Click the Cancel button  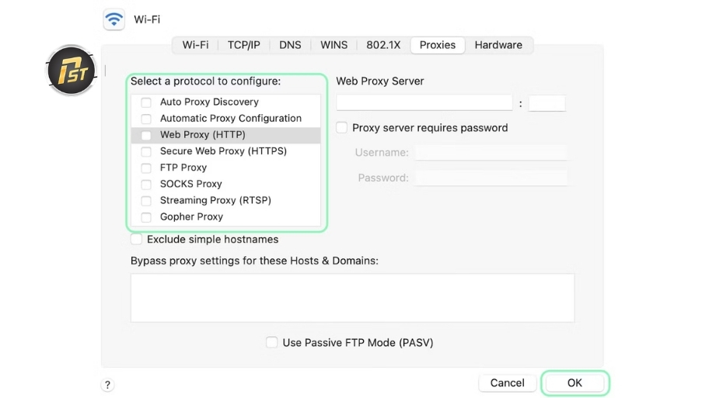(x=508, y=383)
